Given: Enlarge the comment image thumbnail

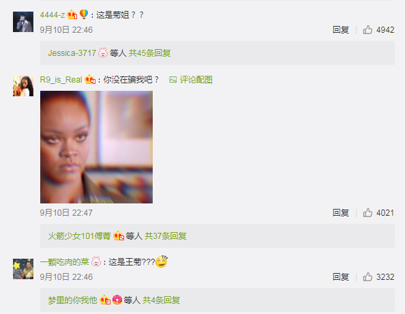Looking at the screenshot, I should [96, 147].
